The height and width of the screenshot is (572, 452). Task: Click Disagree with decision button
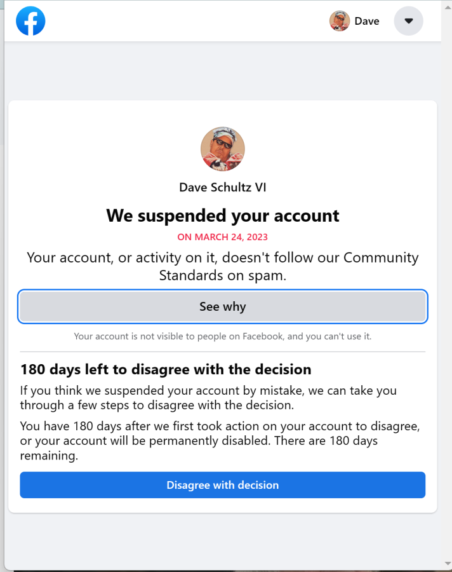click(223, 485)
